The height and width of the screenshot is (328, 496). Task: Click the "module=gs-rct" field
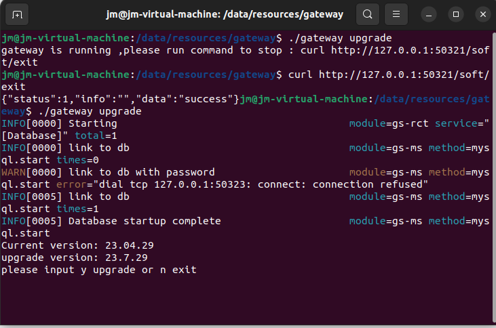point(389,123)
